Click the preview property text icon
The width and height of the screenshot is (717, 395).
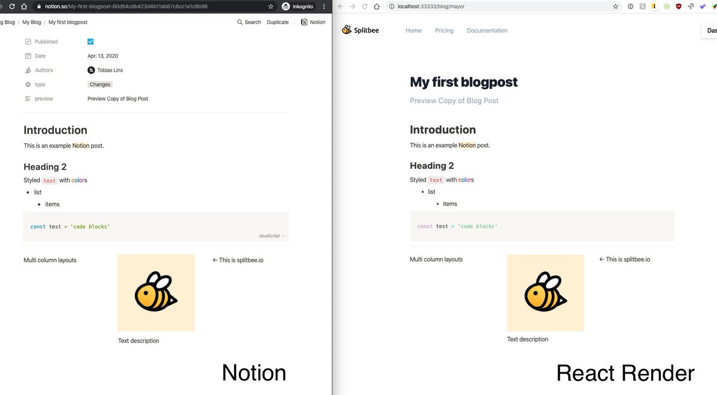click(x=28, y=99)
